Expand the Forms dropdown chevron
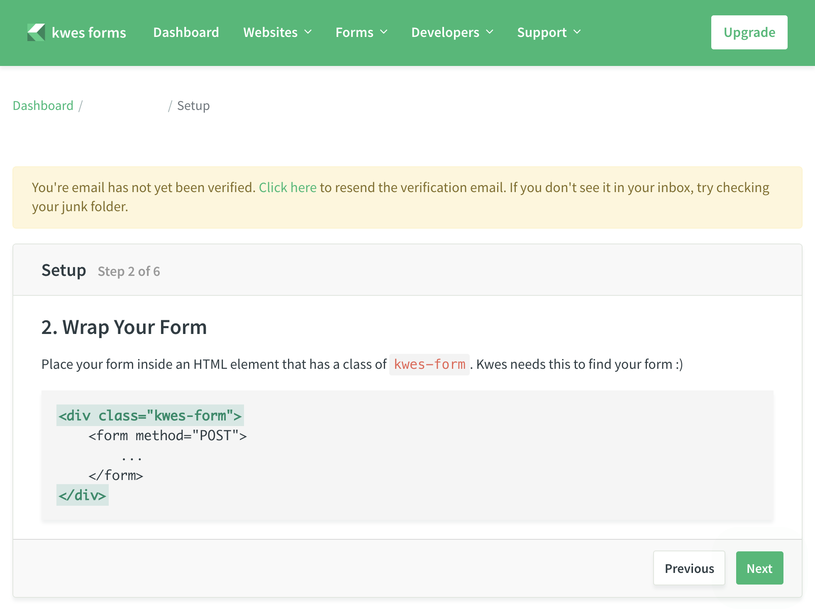The width and height of the screenshot is (815, 614). (x=384, y=32)
